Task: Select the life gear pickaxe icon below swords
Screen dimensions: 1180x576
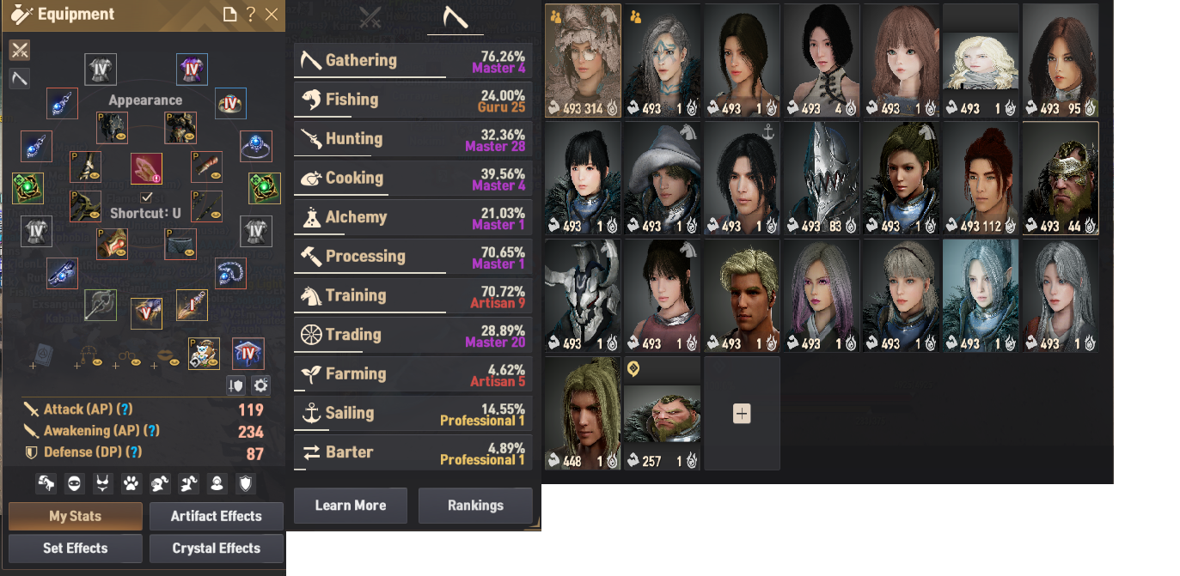Action: click(x=19, y=79)
